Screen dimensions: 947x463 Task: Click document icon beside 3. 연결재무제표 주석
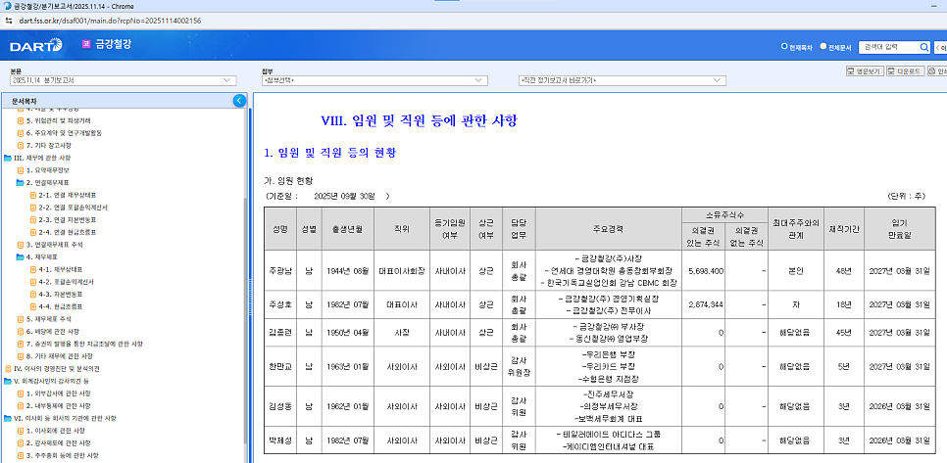point(21,245)
